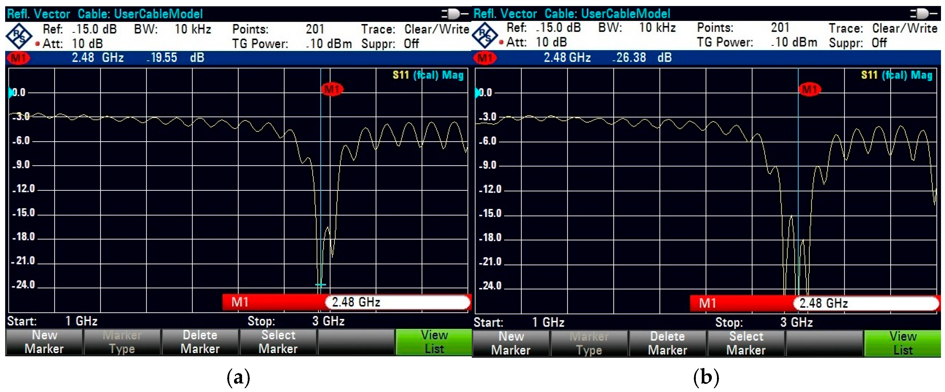This screenshot has height=392, width=945.
Task: Open Select Marker on right screen
Action: click(x=746, y=343)
